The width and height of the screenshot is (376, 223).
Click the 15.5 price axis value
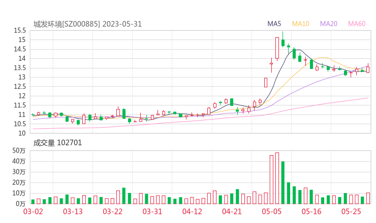tap(20, 30)
